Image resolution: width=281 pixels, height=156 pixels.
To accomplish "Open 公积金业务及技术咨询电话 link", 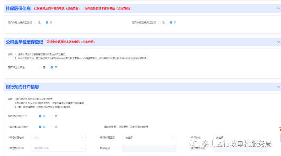I will coord(71,42).
